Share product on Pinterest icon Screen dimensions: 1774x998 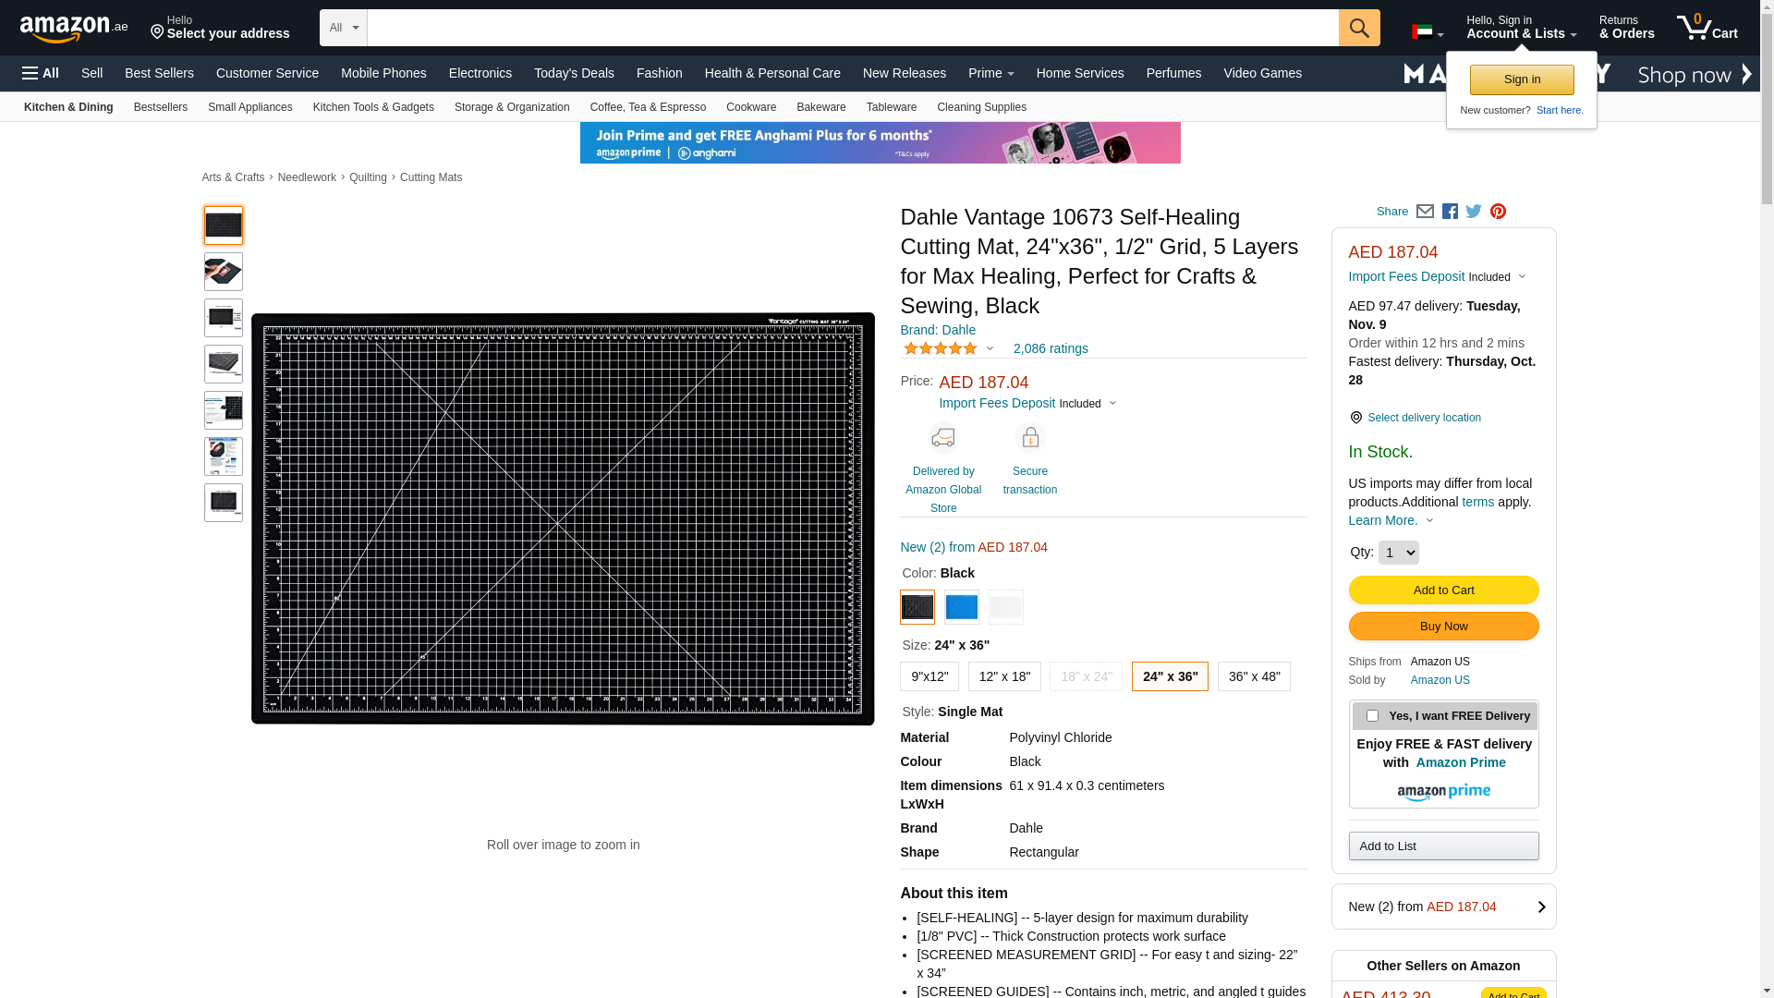pos(1498,212)
